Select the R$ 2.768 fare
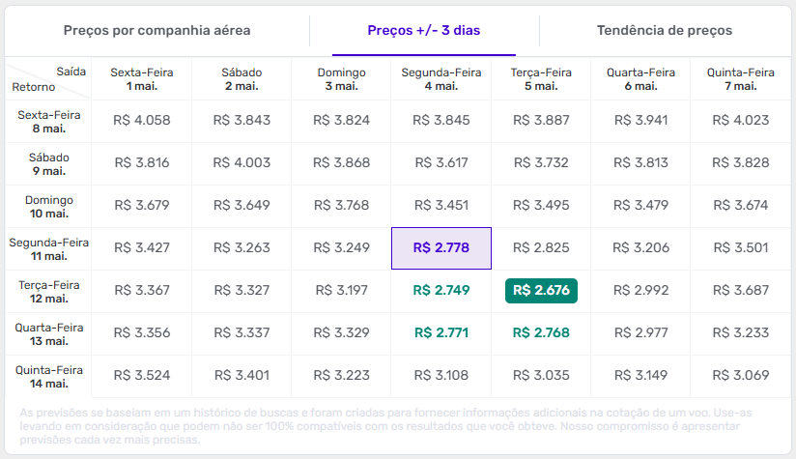This screenshot has height=459, width=796. click(x=541, y=332)
